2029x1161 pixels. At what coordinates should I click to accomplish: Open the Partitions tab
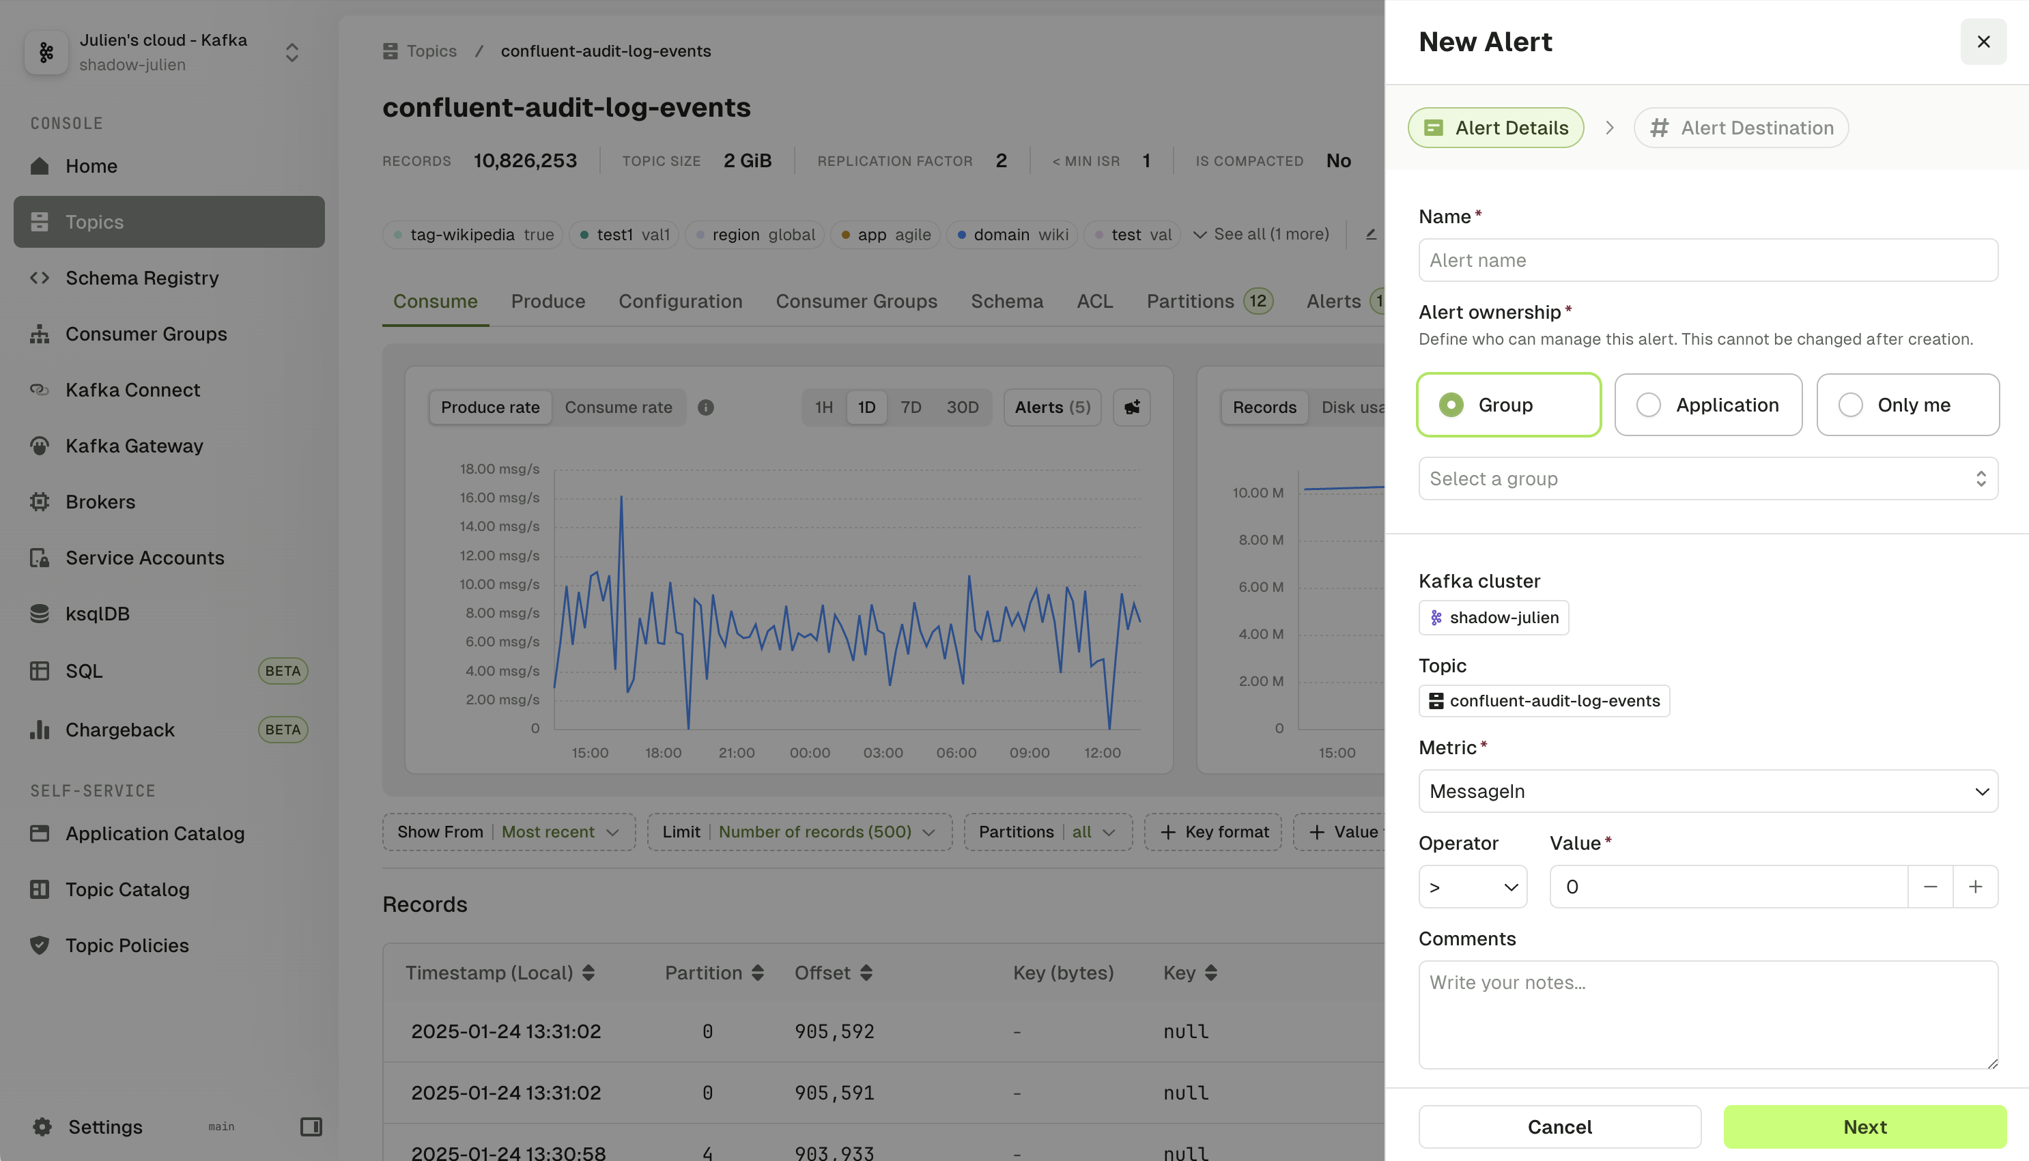point(1209,302)
